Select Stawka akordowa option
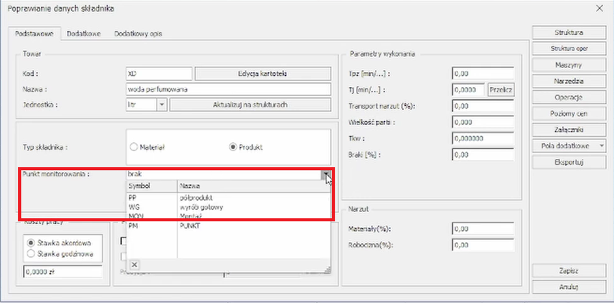Screen dimensions: 614x303 29,242
